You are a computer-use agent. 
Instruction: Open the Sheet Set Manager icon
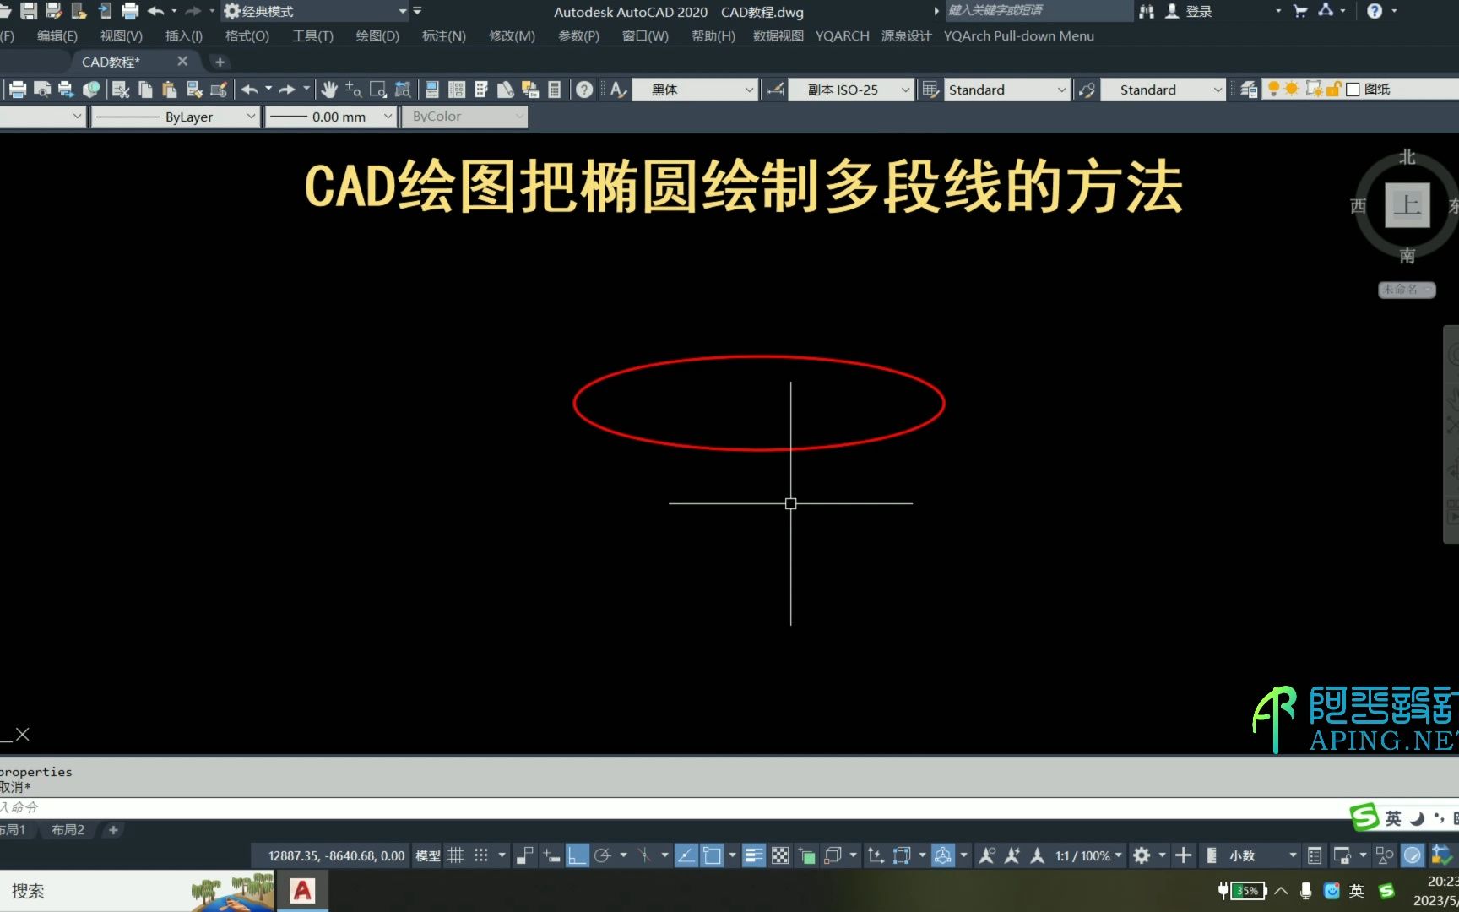(506, 90)
